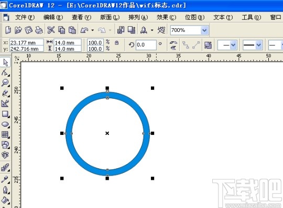The image size is (283, 208).
Task: Click the Mirror buttons icon
Action: pos(173,45)
